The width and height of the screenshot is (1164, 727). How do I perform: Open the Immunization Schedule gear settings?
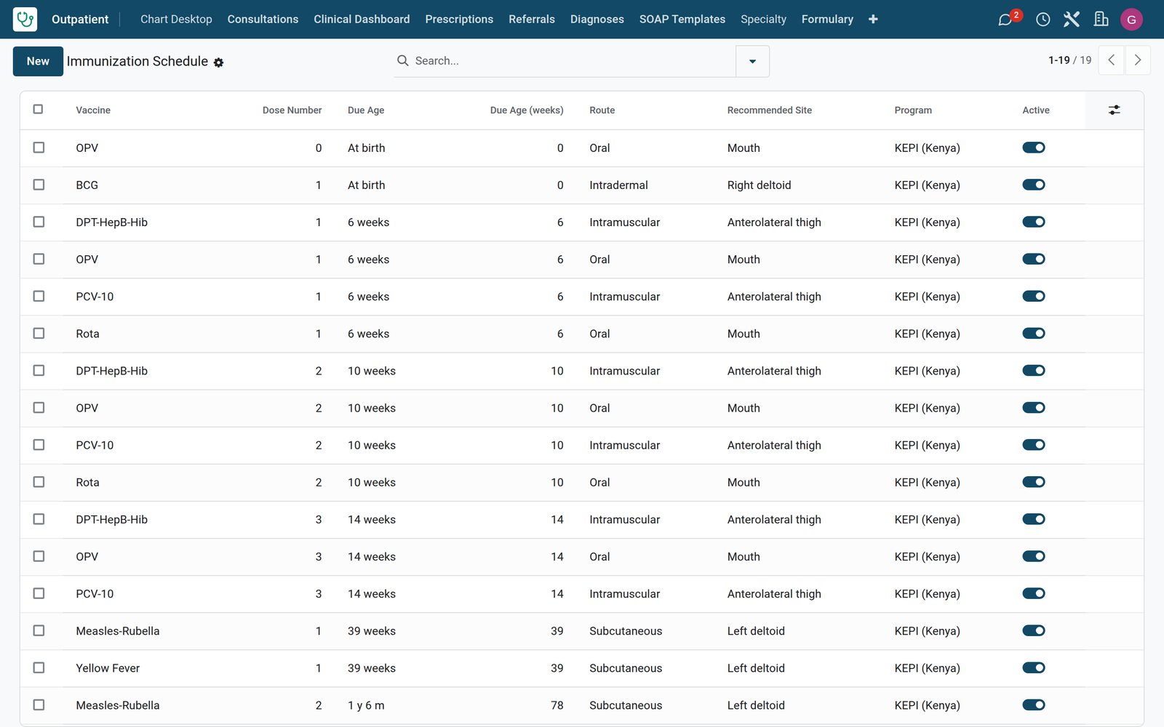218,63
